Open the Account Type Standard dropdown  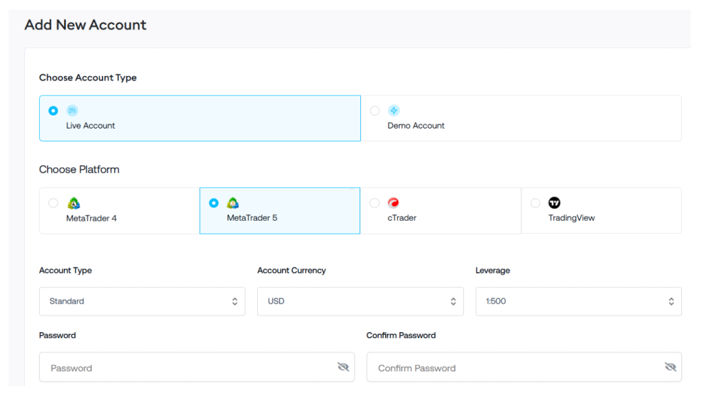142,301
